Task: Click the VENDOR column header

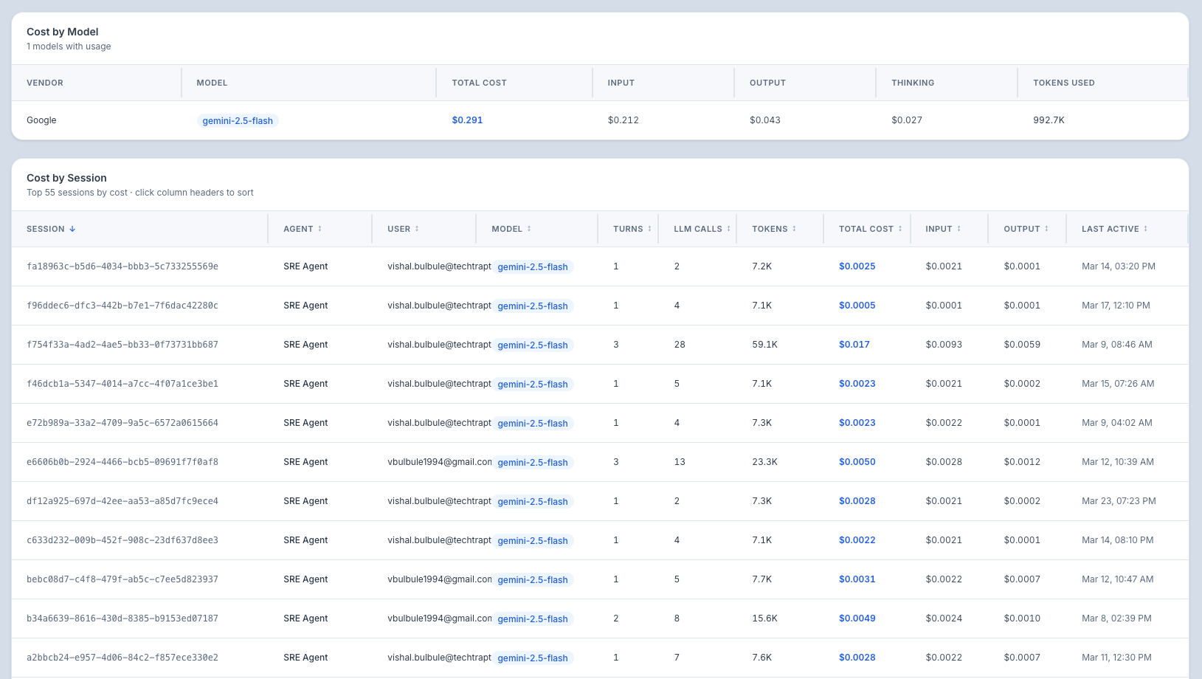Action: 45,83
